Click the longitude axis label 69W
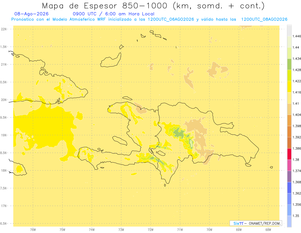This screenshot has height=233, width=301. pos(239,230)
